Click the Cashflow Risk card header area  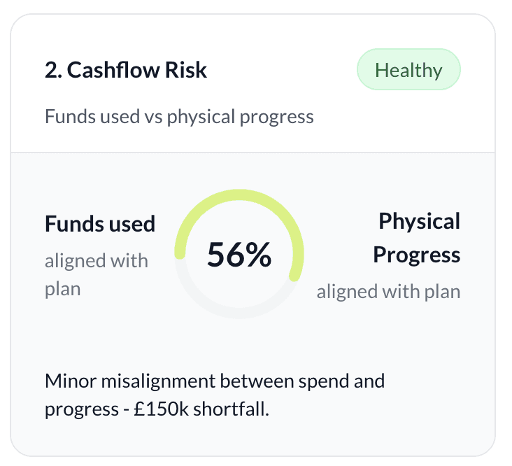tap(253, 83)
